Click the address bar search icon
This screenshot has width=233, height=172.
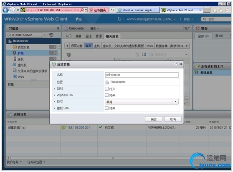click(x=82, y=10)
